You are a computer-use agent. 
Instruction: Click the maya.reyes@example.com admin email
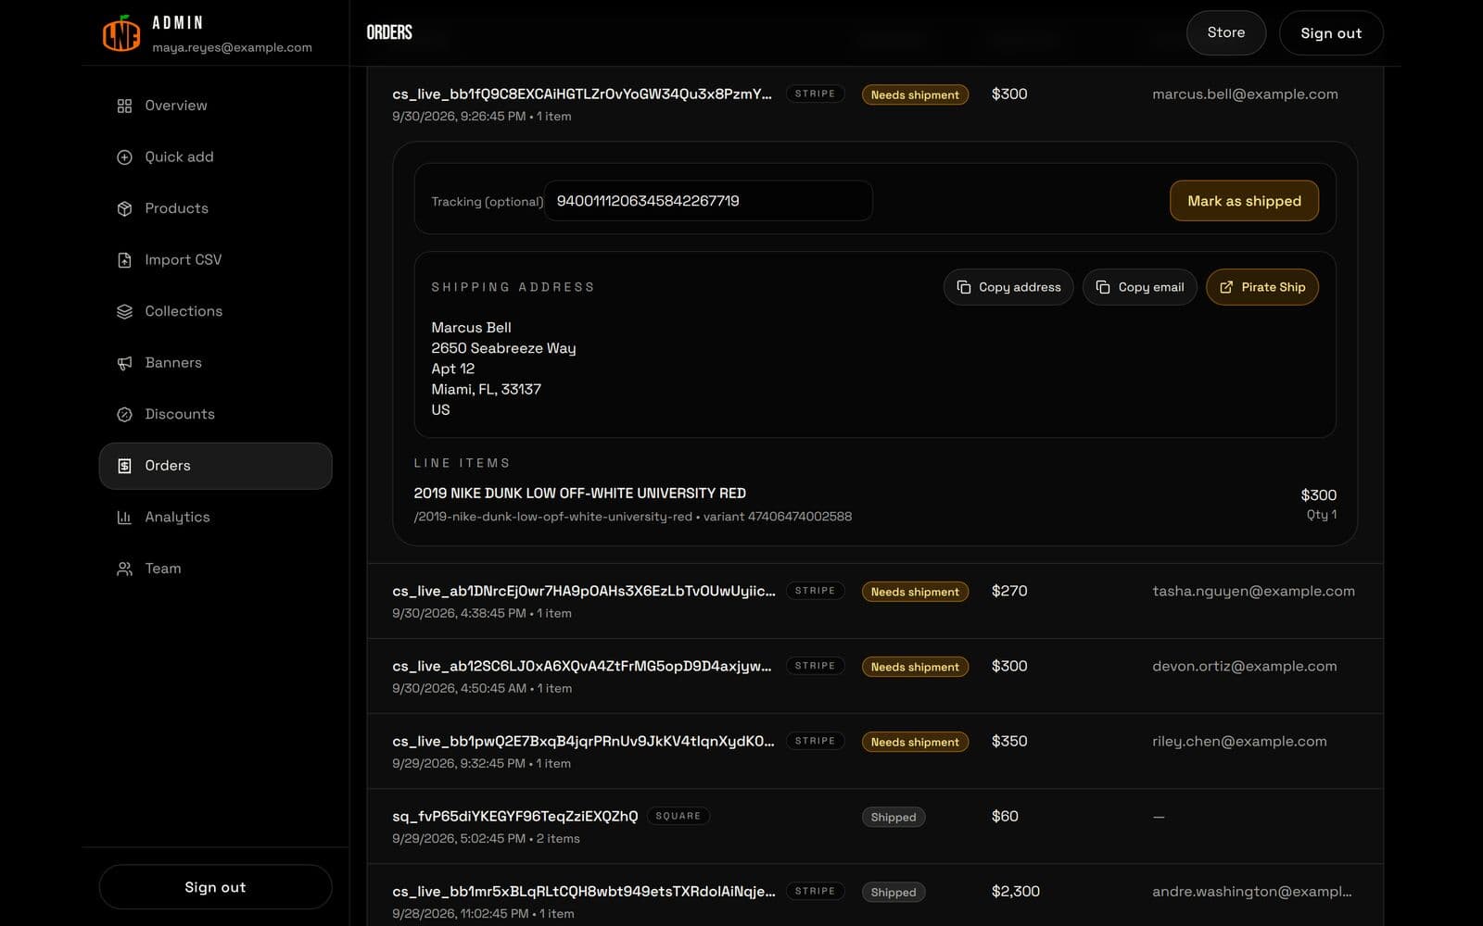coord(232,47)
